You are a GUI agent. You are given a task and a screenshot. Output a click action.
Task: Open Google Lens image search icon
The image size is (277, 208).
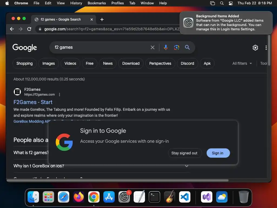pyautogui.click(x=176, y=47)
